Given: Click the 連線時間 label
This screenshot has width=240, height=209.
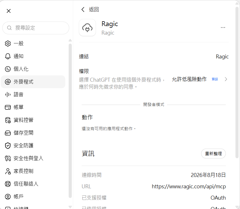Looking at the screenshot, I should click(x=92, y=175).
